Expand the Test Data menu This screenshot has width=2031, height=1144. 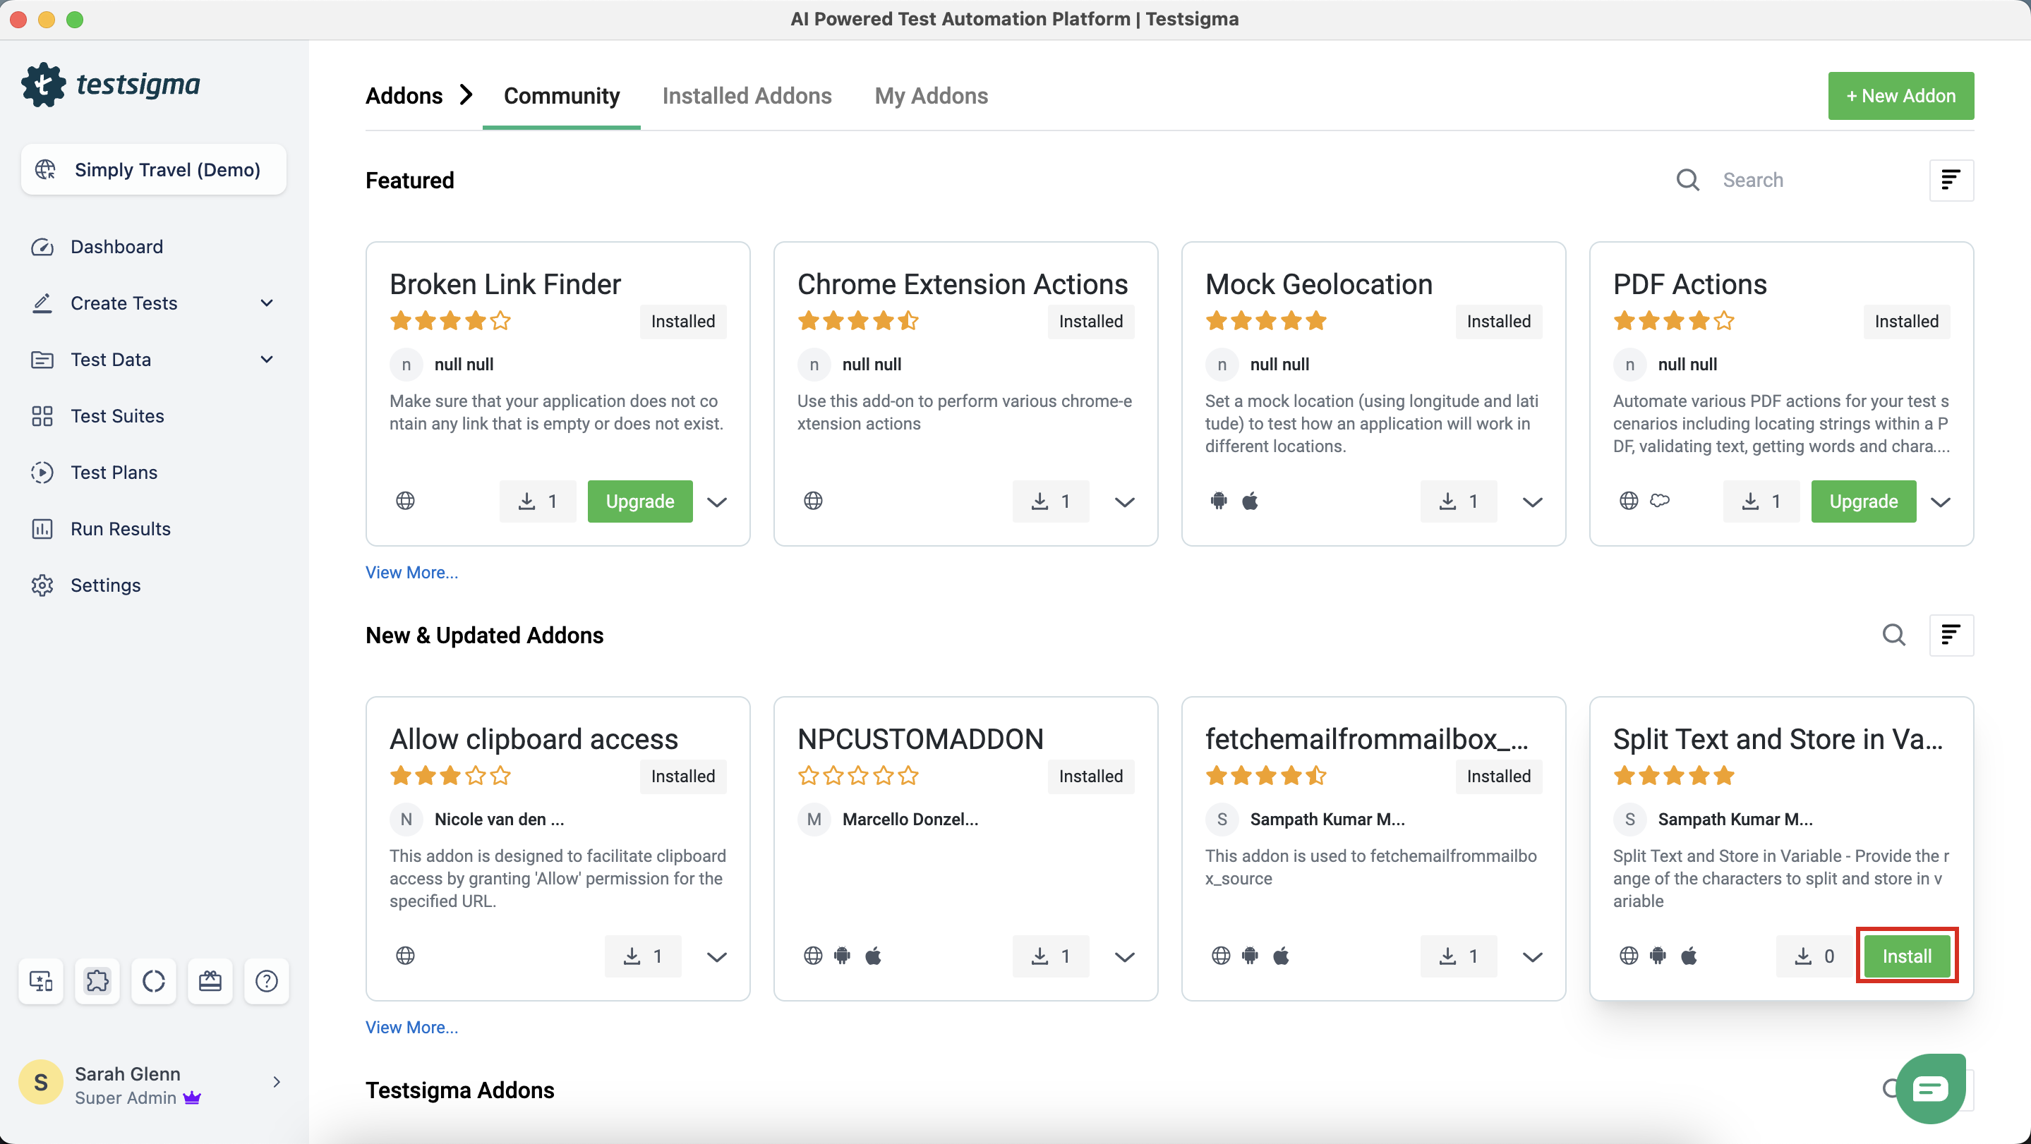pos(267,359)
